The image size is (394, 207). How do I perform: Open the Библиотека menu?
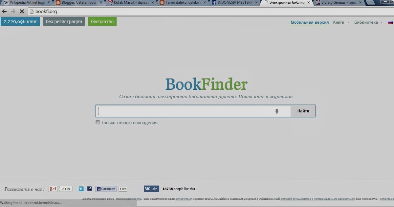[366, 22]
